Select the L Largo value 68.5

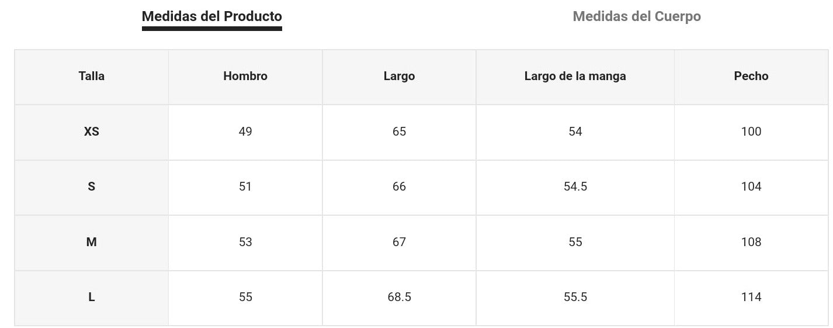pyautogui.click(x=399, y=297)
